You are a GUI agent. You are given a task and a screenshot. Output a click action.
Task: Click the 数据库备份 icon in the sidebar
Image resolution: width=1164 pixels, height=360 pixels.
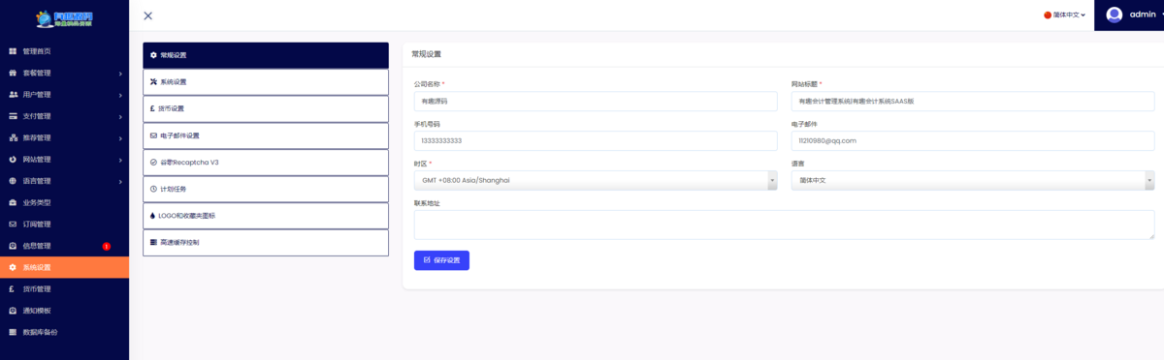(13, 332)
